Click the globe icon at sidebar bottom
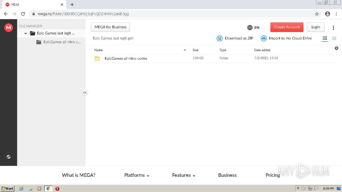Viewport: 342px width, 192px height. click(9, 157)
